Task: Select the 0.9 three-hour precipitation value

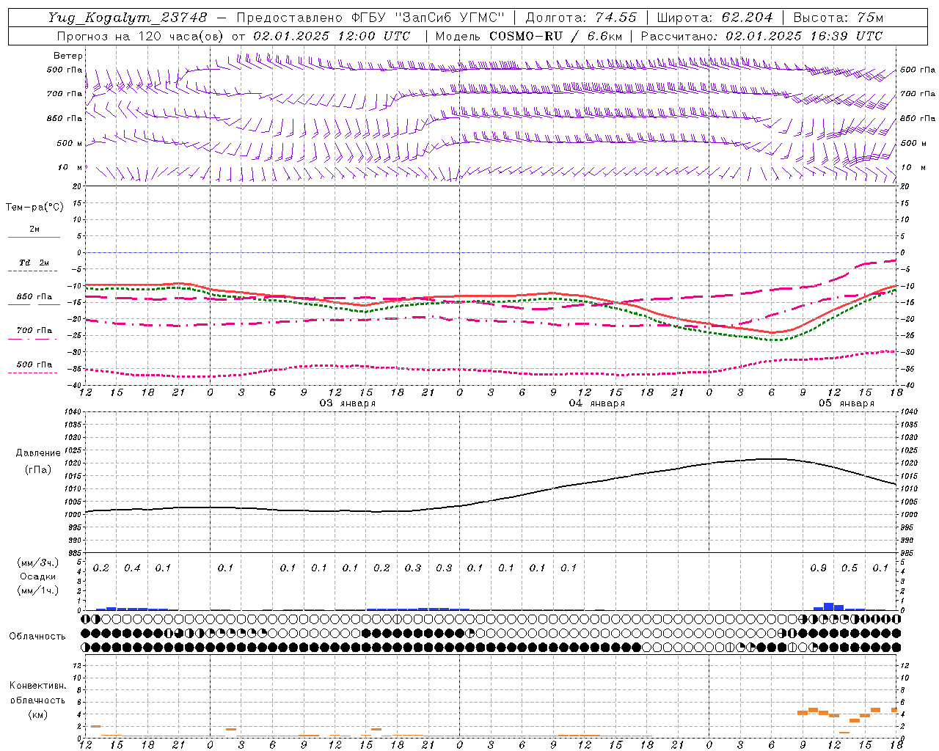Action: [x=819, y=568]
